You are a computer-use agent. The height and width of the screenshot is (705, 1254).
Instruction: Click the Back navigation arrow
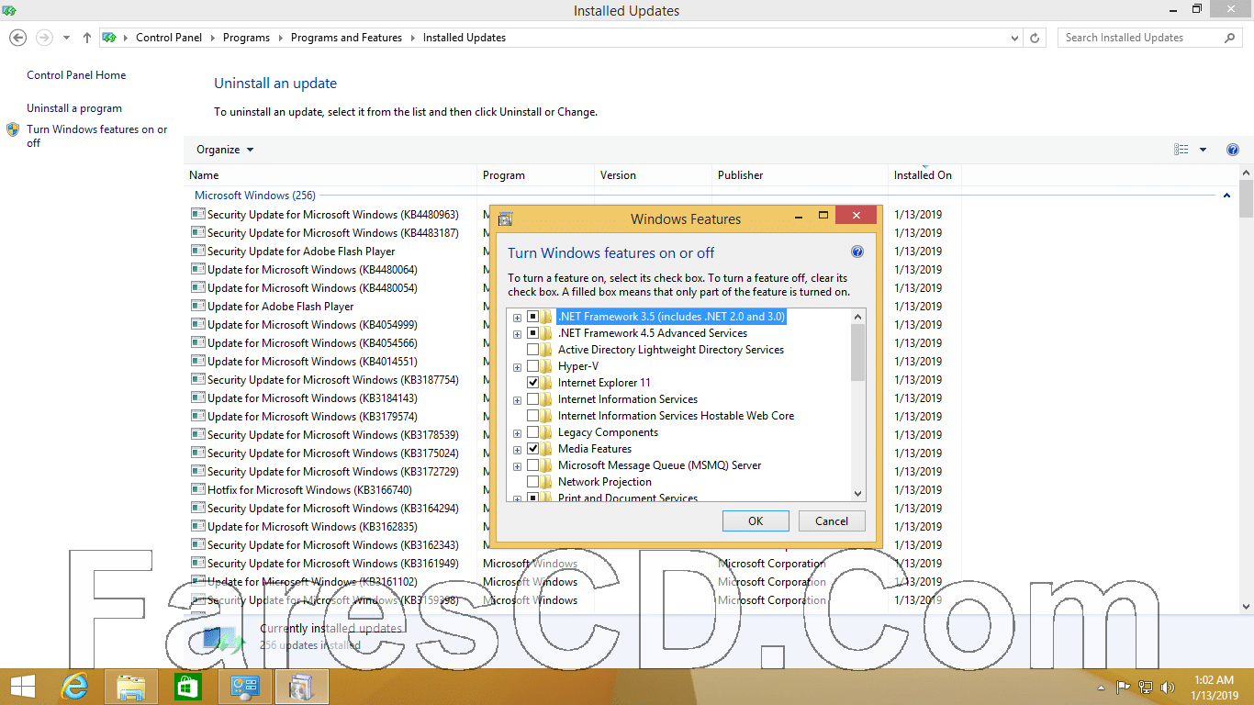point(17,38)
